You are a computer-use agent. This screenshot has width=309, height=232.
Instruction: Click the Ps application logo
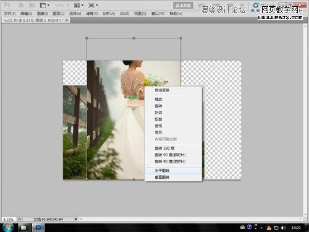coord(7,5)
